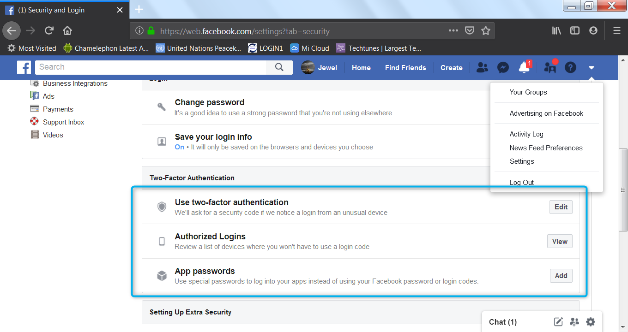This screenshot has width=628, height=332.
Task: Open the notifications bell
Action: 524,68
